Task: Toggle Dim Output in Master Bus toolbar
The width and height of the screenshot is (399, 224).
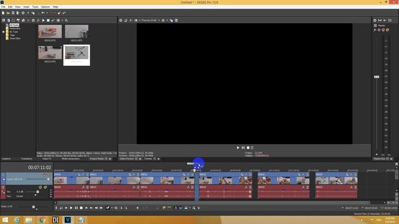Action: point(385,21)
